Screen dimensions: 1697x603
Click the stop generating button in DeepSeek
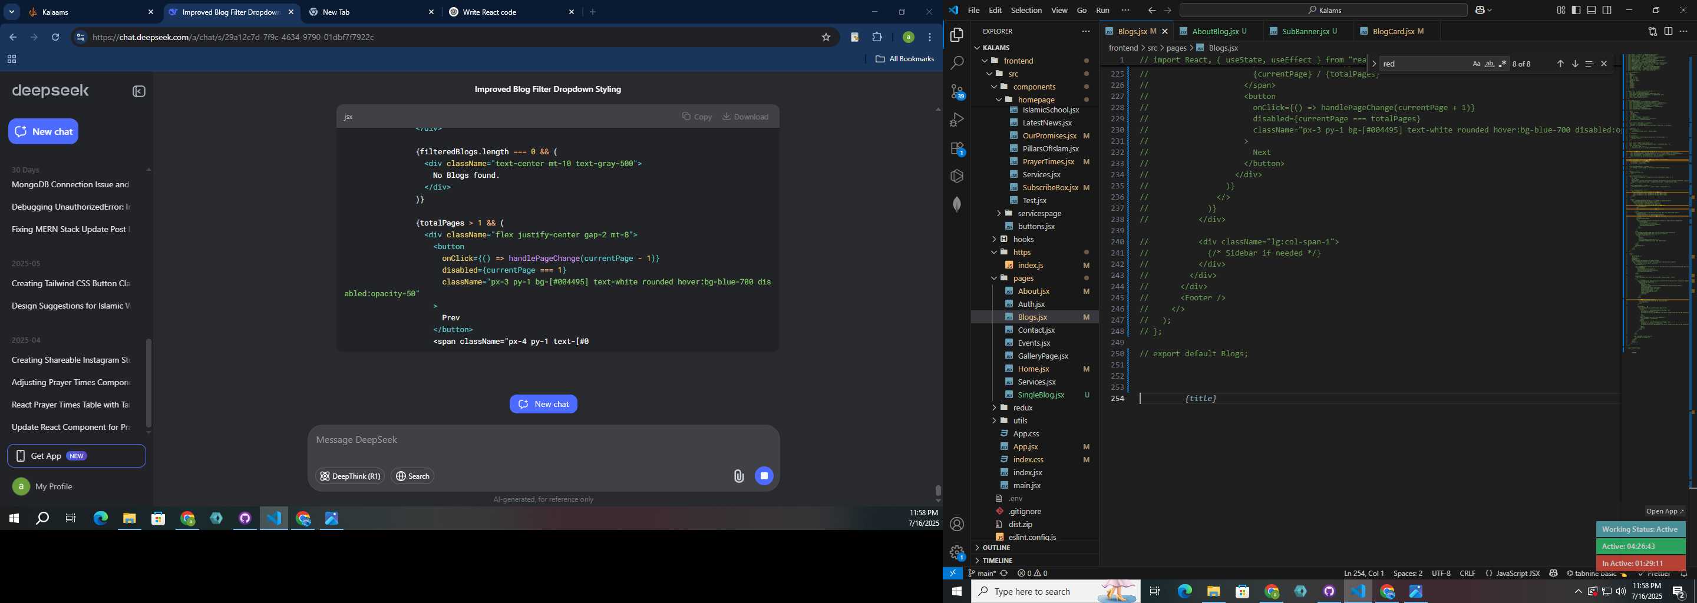(x=764, y=476)
